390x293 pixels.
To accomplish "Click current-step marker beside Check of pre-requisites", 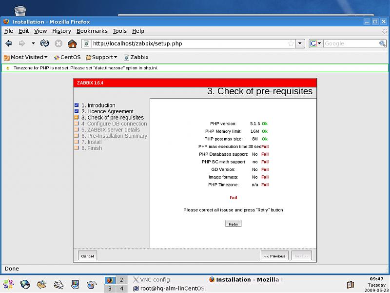I will click(77, 117).
